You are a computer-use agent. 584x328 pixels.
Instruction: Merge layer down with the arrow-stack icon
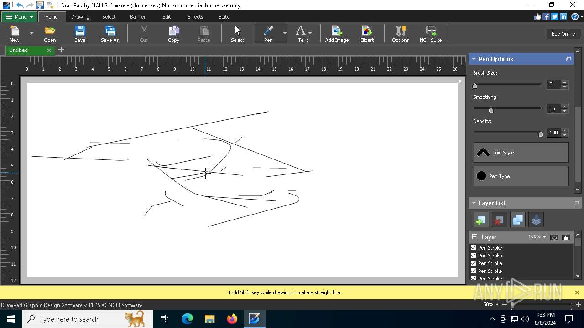(536, 220)
